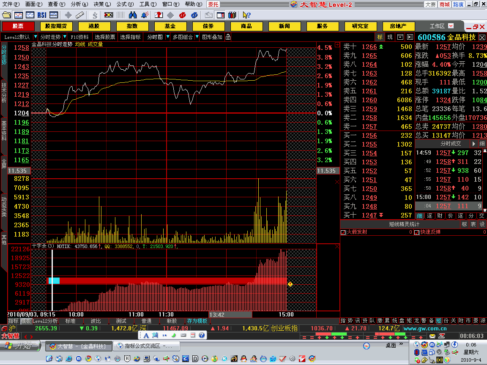Click the 13:42 time marker on the axis
487x365 pixels.
230,314
